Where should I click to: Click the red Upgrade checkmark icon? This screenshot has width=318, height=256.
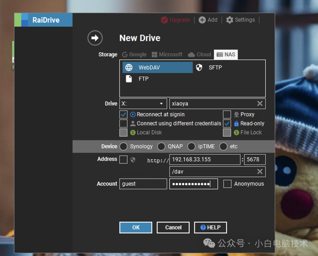click(x=164, y=20)
